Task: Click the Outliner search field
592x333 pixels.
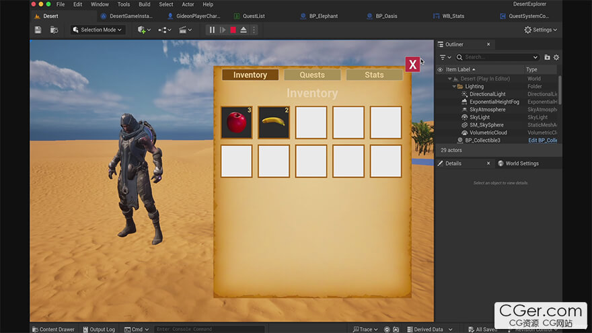Action: point(496,57)
